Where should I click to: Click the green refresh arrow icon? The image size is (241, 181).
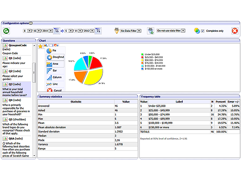[6, 31]
